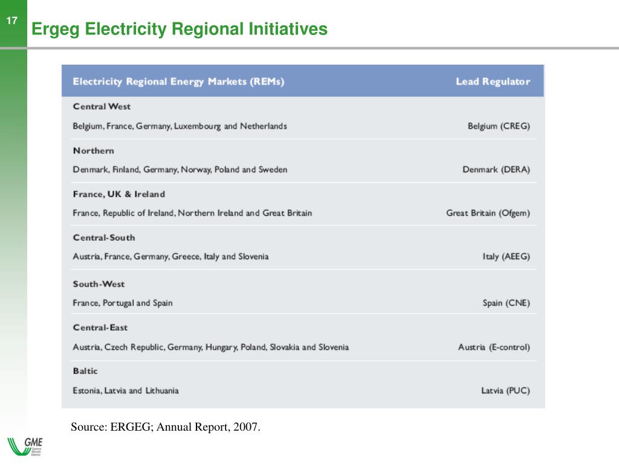
Task: Click Spain (CNE) regulator cell
Action: 506,303
